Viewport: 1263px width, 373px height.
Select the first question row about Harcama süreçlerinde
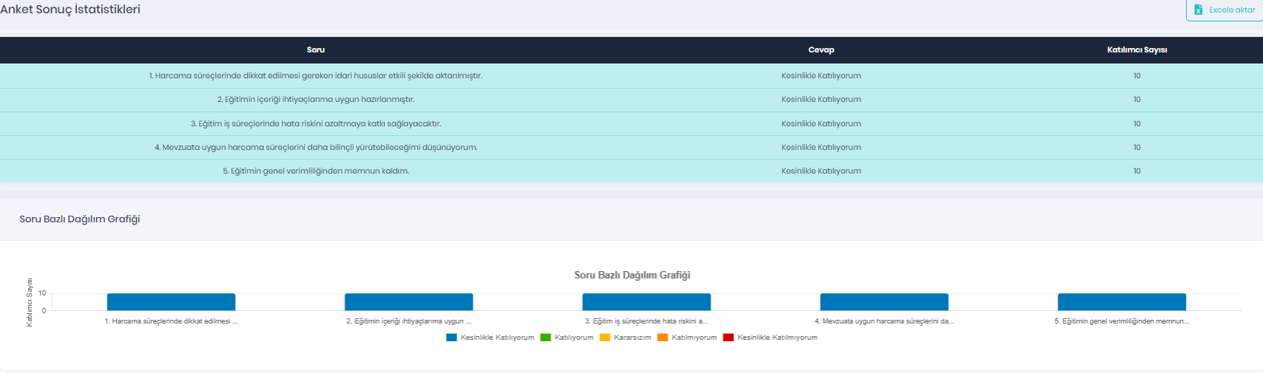pos(631,75)
